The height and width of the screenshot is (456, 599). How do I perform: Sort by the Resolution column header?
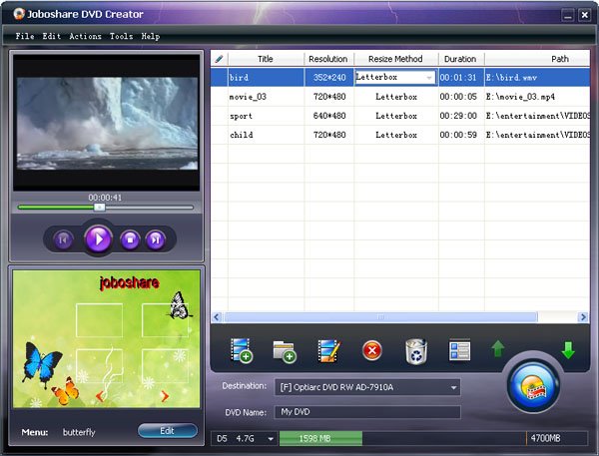[x=328, y=59]
